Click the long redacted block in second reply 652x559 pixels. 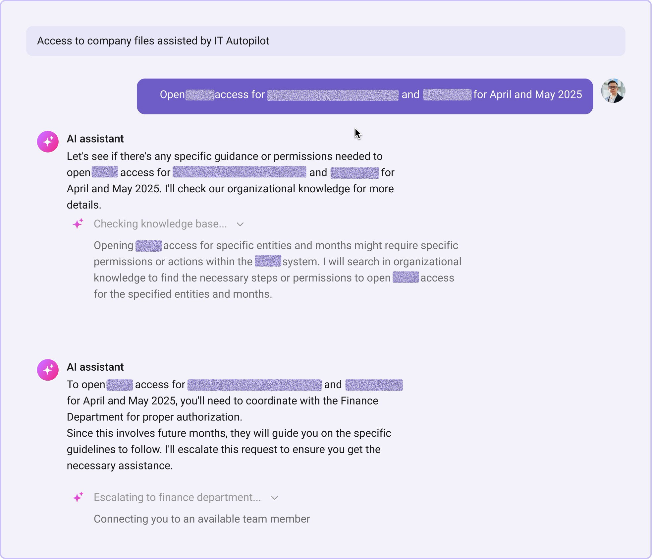(254, 385)
